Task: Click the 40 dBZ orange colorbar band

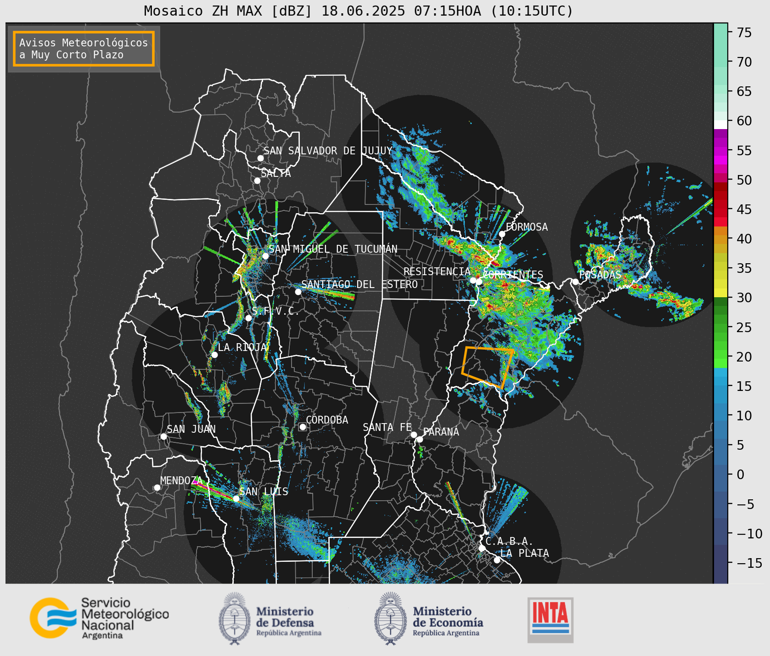Action: [720, 239]
